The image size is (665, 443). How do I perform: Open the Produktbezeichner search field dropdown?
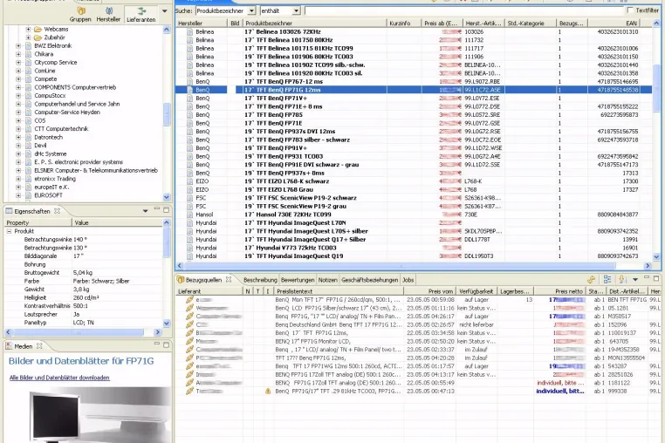pos(251,10)
